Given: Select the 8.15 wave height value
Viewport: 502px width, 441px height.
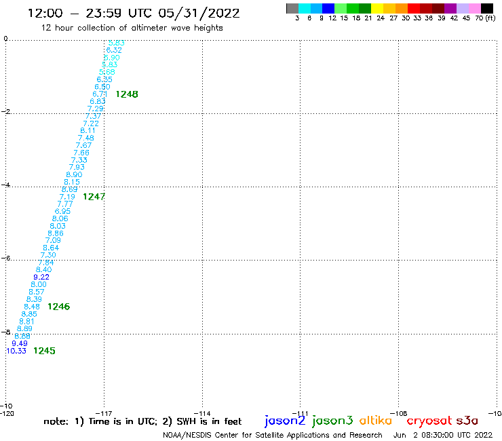Looking at the screenshot, I should click(x=72, y=182).
